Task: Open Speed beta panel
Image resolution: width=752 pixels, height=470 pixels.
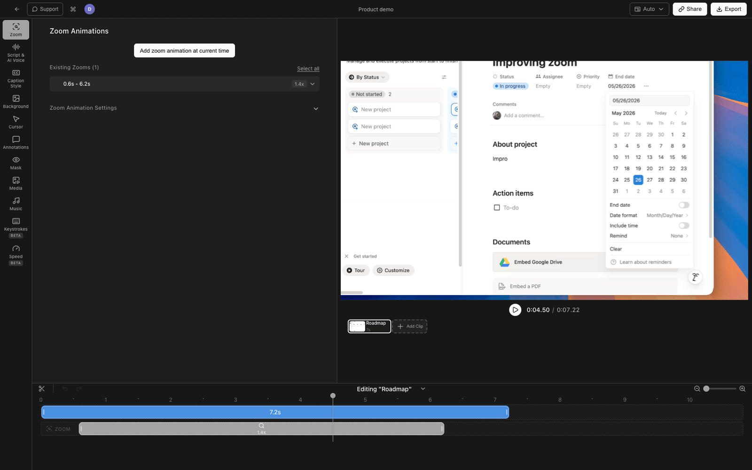Action: pos(16,255)
